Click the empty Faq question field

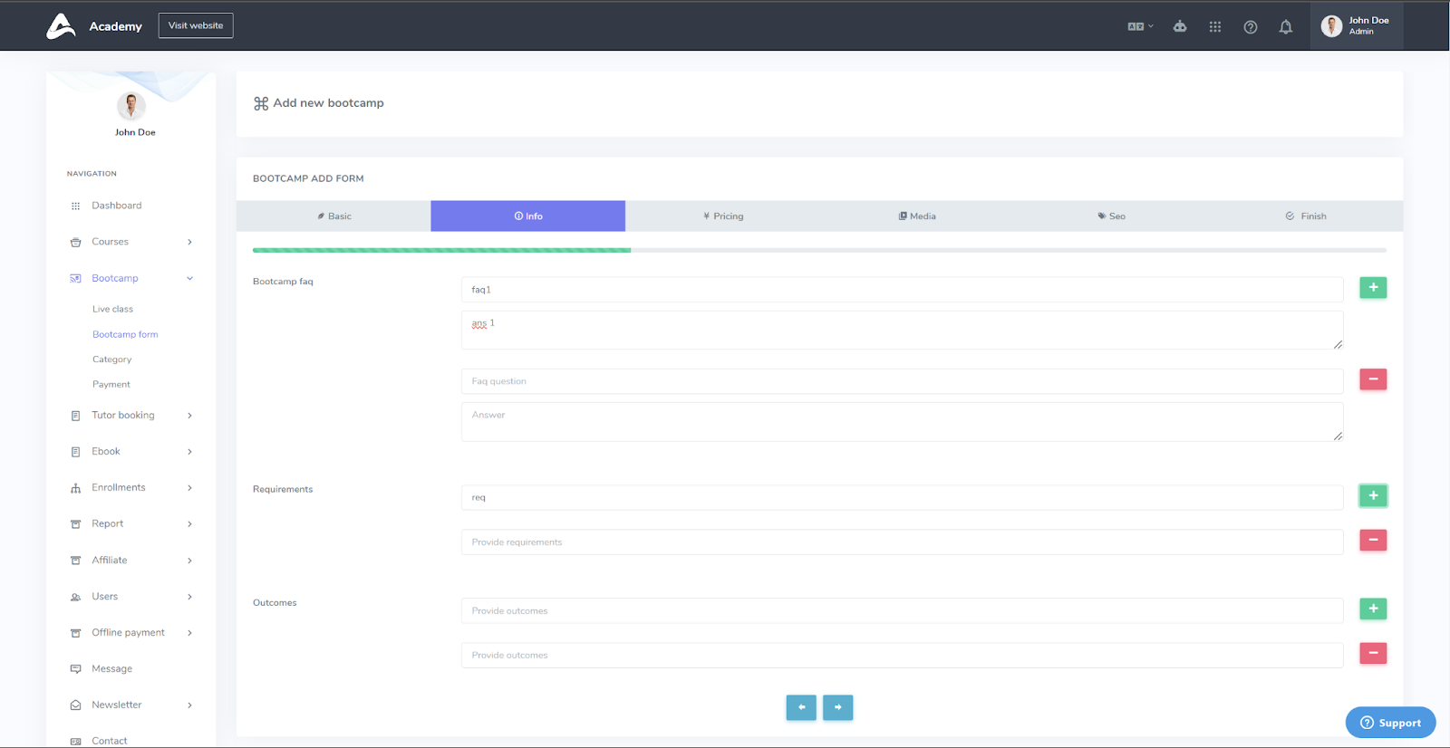(x=901, y=381)
